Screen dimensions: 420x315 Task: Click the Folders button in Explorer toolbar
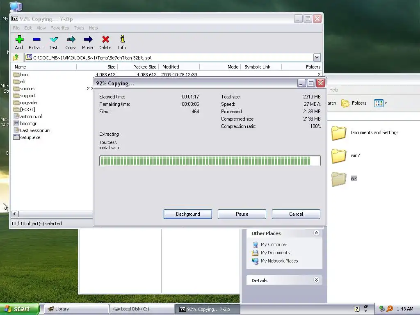coord(354,103)
